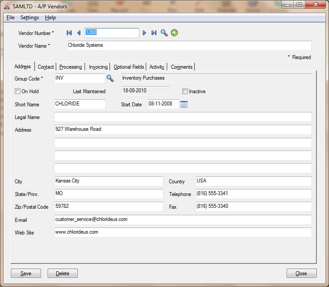This screenshot has width=329, height=287.
Task: Click the Fax number field
Action: click(253, 207)
